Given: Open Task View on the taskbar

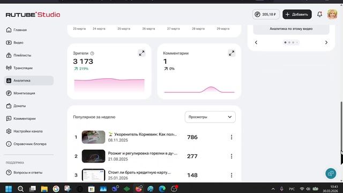Looking at the screenshot, I should point(32,189).
